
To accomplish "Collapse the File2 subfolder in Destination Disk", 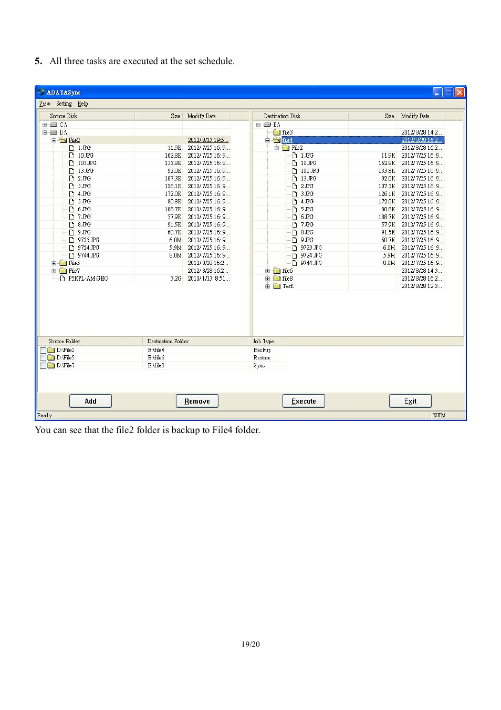I will point(277,148).
